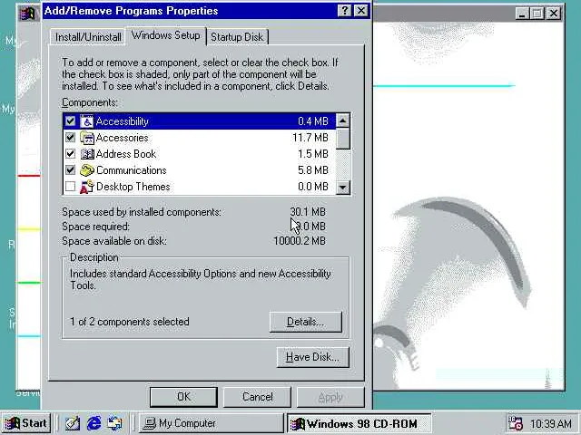Viewport: 581px width, 435px height.
Task: Click the Show Desktop quick launch icon
Action: point(73,423)
